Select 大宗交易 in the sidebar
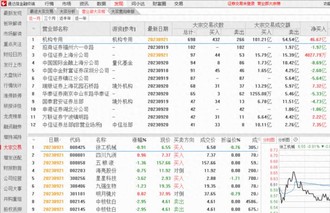This screenshot has height=213, width=330. click(13, 147)
